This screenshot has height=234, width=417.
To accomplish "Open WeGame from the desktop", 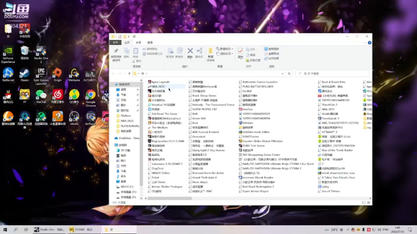I will [x=74, y=74].
